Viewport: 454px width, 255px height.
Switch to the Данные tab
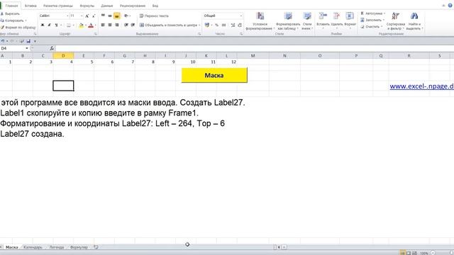click(x=107, y=6)
